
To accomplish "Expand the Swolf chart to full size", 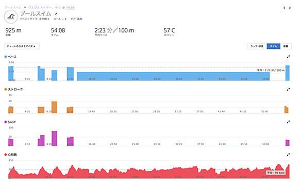I will point(288,122).
